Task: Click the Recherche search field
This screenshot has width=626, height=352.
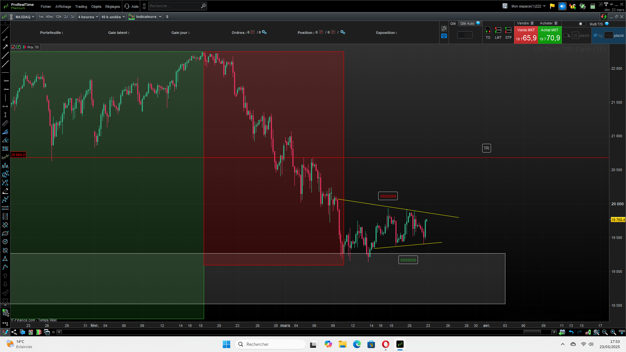Action: [x=174, y=6]
